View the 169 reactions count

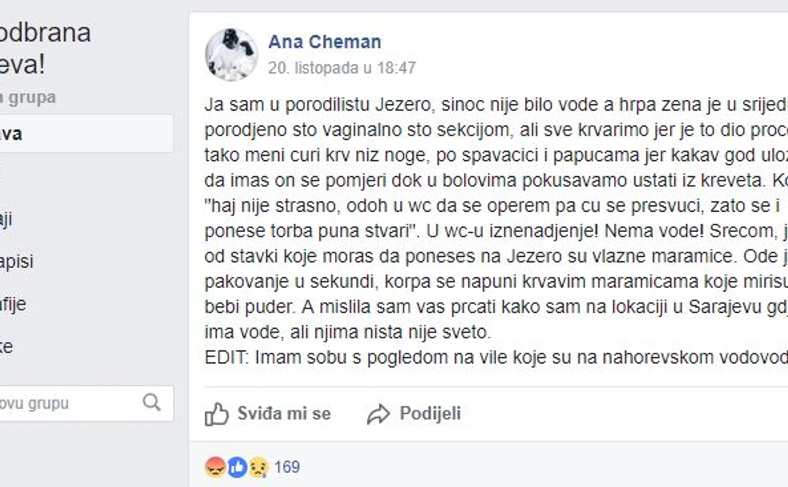287,468
